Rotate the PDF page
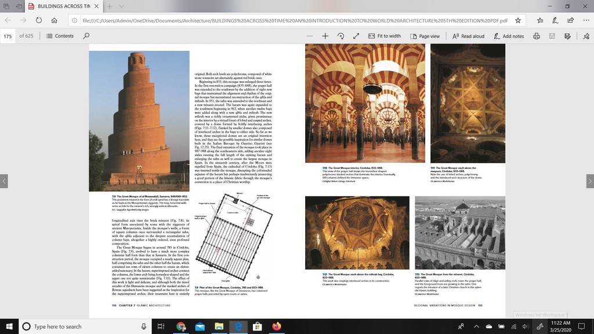The width and height of the screenshot is (594, 334). (341, 36)
